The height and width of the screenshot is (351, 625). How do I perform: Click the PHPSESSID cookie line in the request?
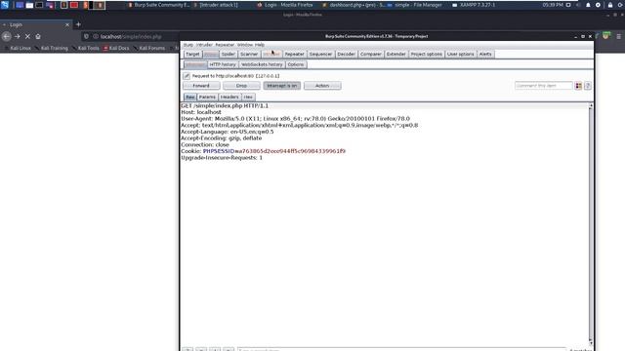point(263,151)
